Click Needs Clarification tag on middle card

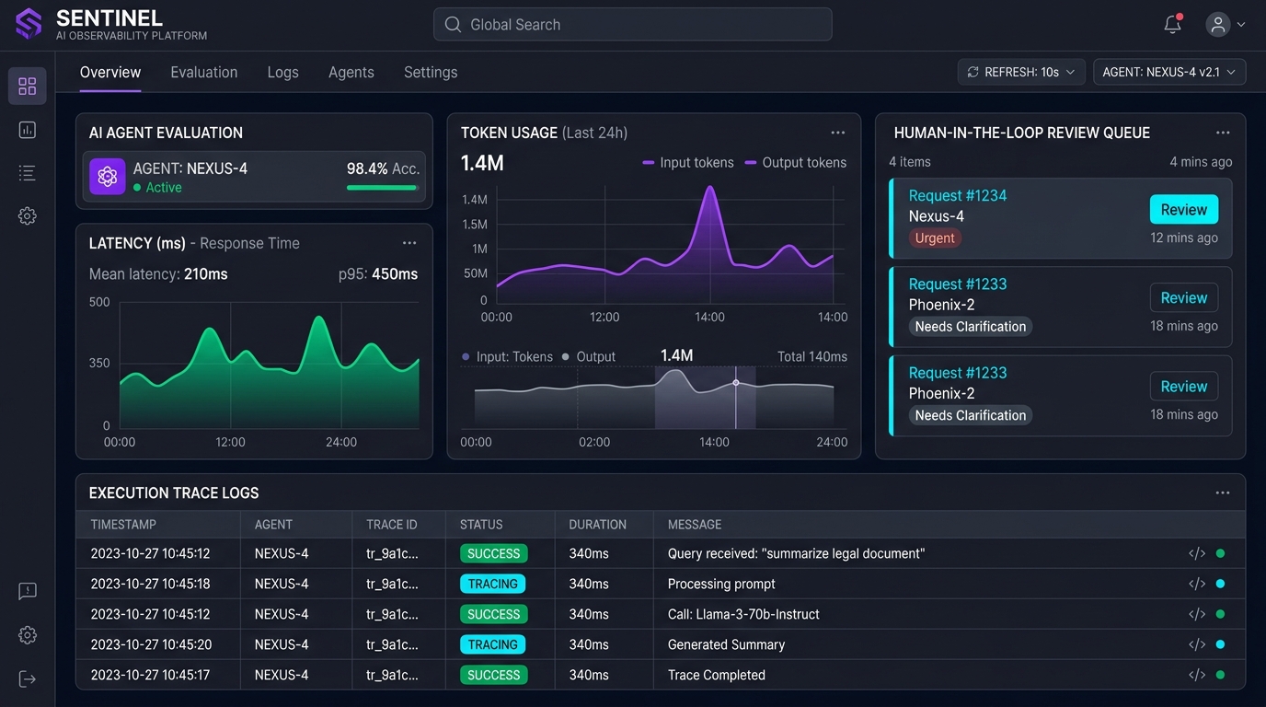[971, 326]
